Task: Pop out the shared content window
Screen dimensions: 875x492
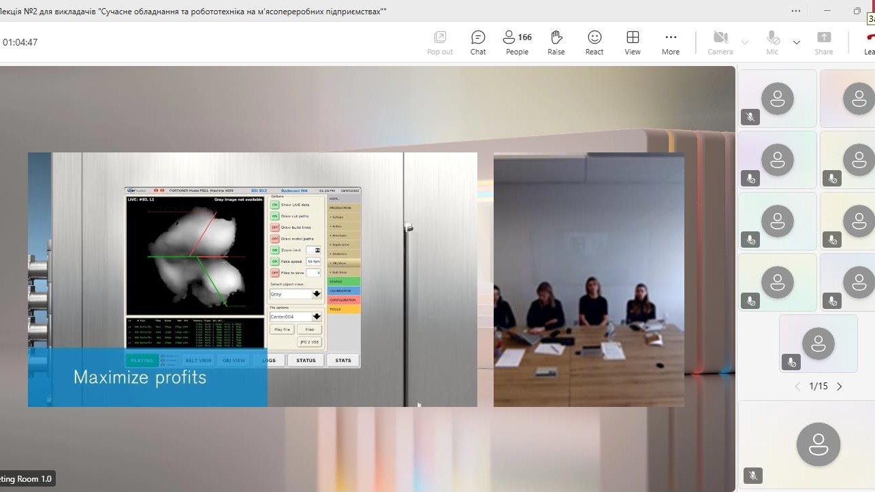Action: click(440, 42)
